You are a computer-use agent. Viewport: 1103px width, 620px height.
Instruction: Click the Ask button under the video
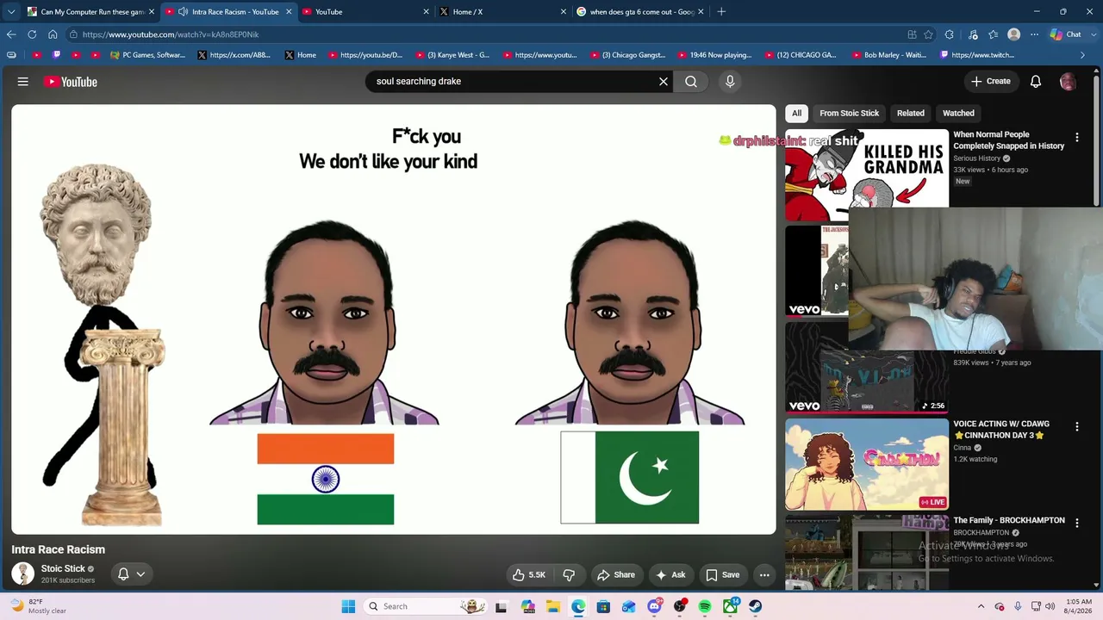pos(670,574)
